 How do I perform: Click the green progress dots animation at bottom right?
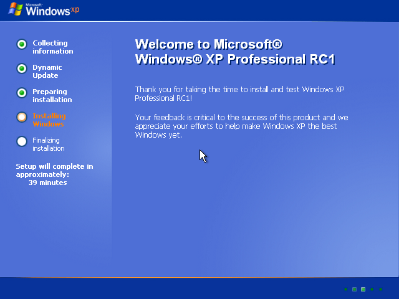[363, 289]
